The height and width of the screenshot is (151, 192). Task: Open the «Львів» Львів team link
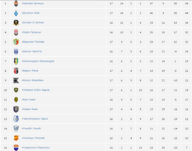[x=29, y=109]
